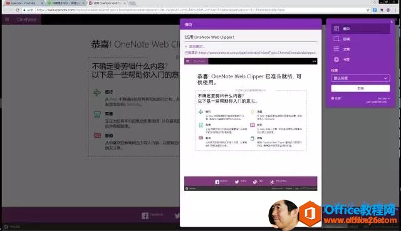Image resolution: width=401 pixels, height=231 pixels.
Task: Edit the clip title text field
Action: [251, 38]
